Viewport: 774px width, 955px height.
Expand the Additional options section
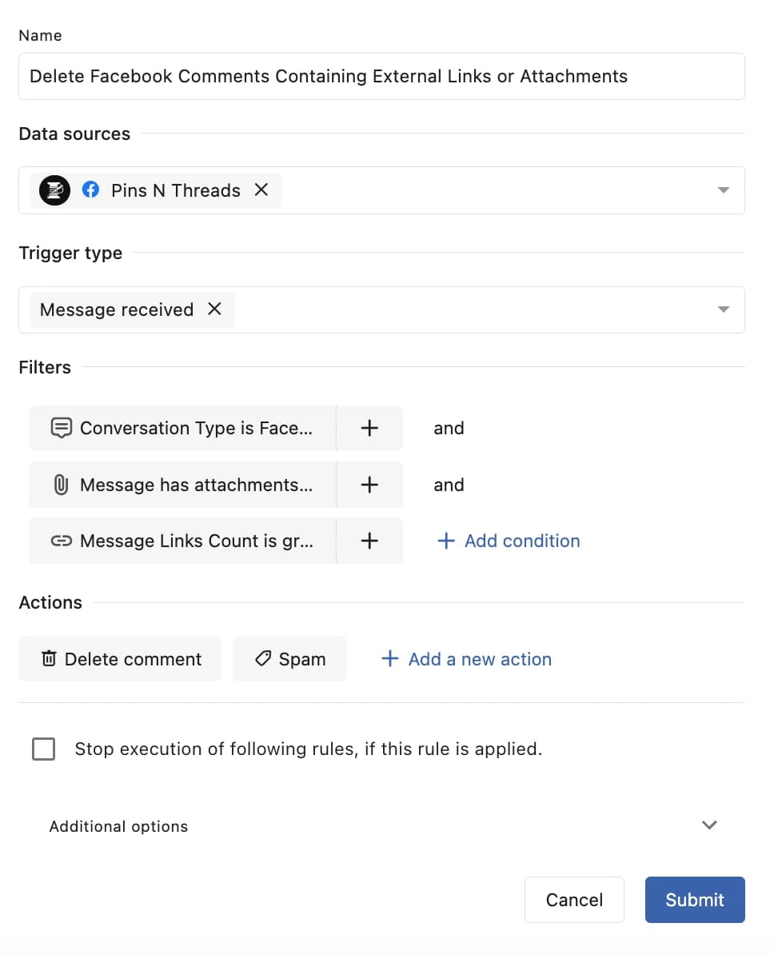[708, 825]
